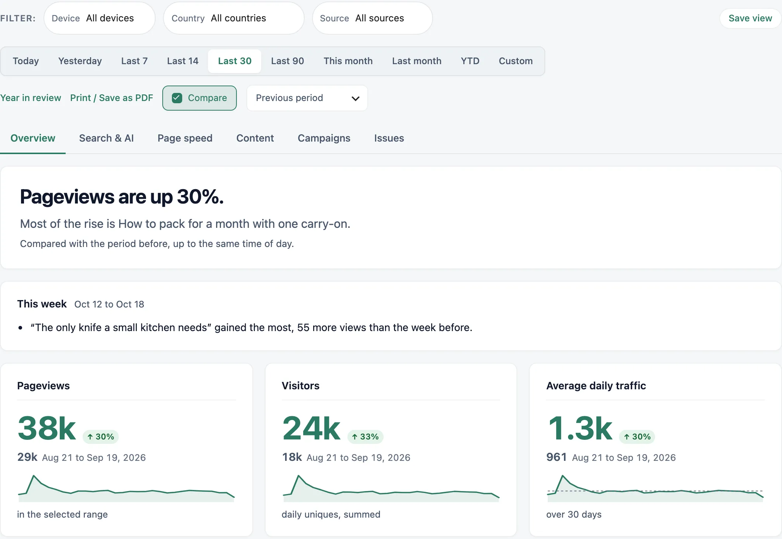Viewport: 782px width, 539px height.
Task: Open the Year in review link
Action: (x=31, y=98)
